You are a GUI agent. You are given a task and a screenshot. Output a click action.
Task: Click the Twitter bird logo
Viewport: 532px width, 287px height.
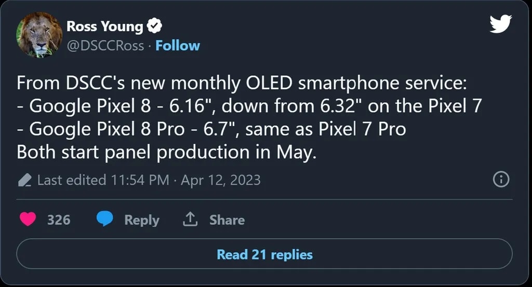[x=500, y=24]
